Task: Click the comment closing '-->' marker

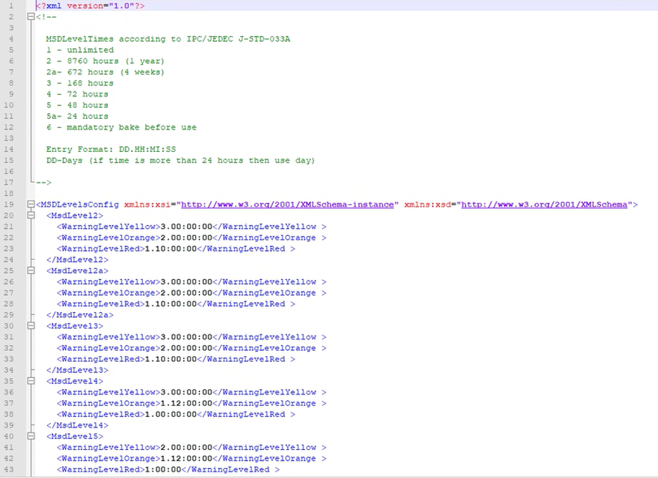Action: click(44, 183)
